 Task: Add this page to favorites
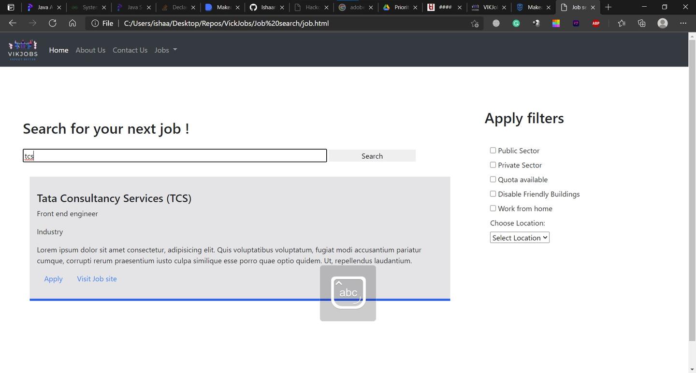point(475,23)
